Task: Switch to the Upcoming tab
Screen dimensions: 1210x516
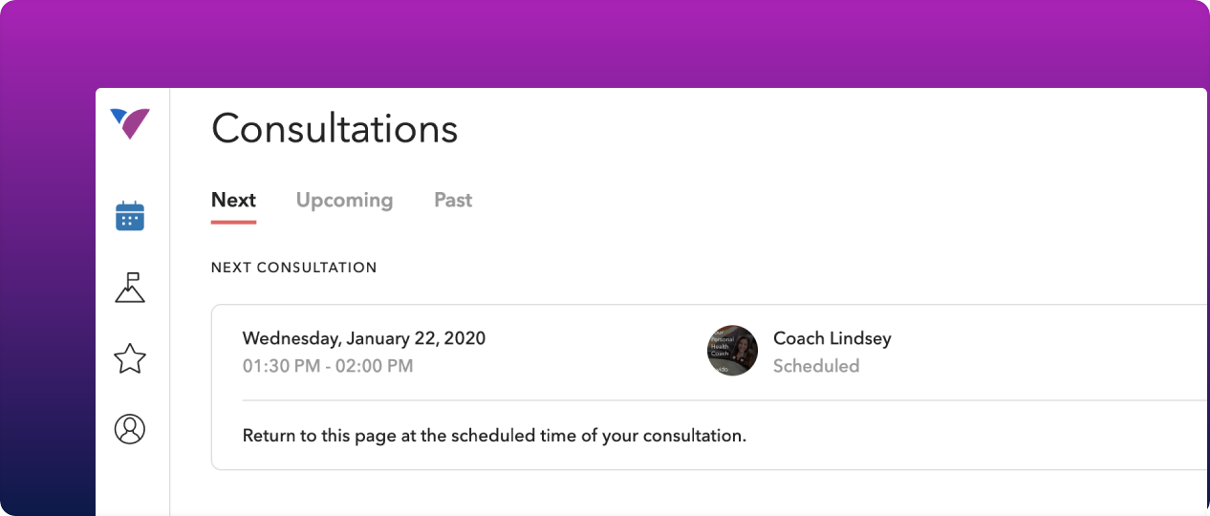Action: tap(344, 200)
